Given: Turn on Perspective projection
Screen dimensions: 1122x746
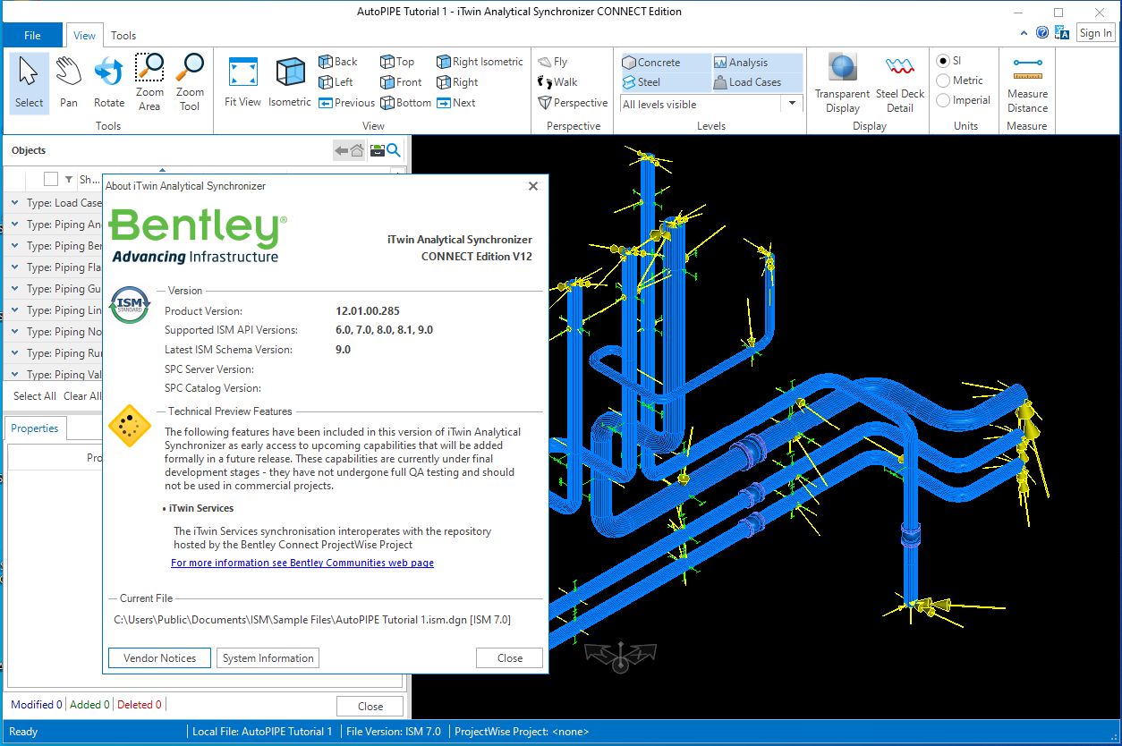Looking at the screenshot, I should click(573, 103).
